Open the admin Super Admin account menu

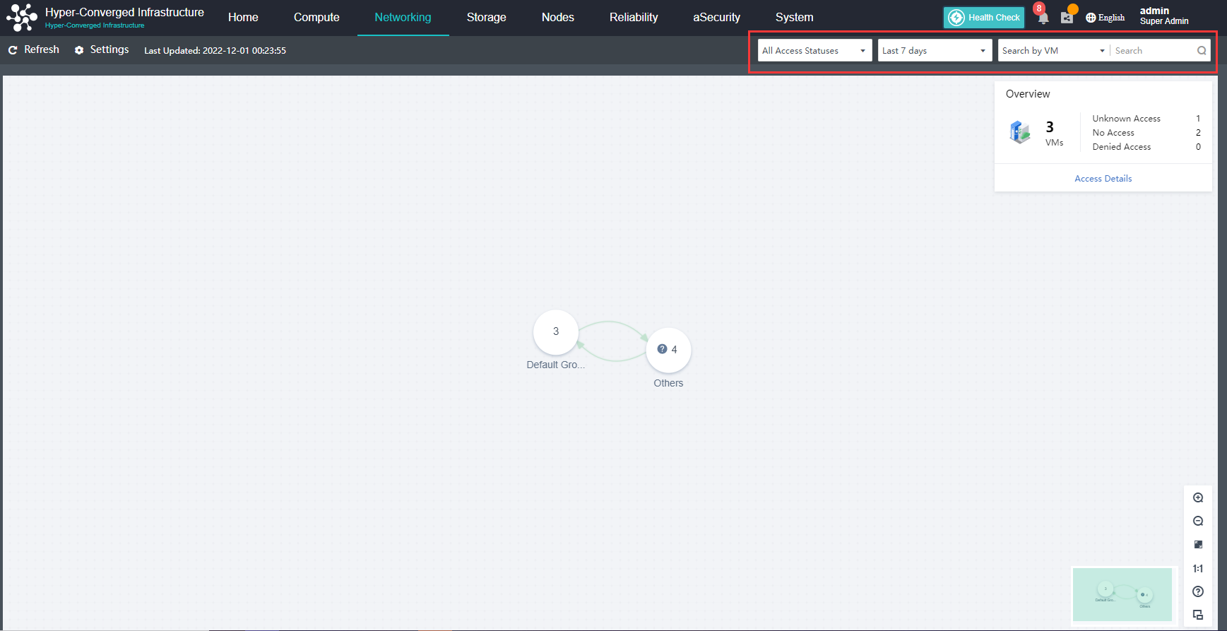pos(1164,16)
